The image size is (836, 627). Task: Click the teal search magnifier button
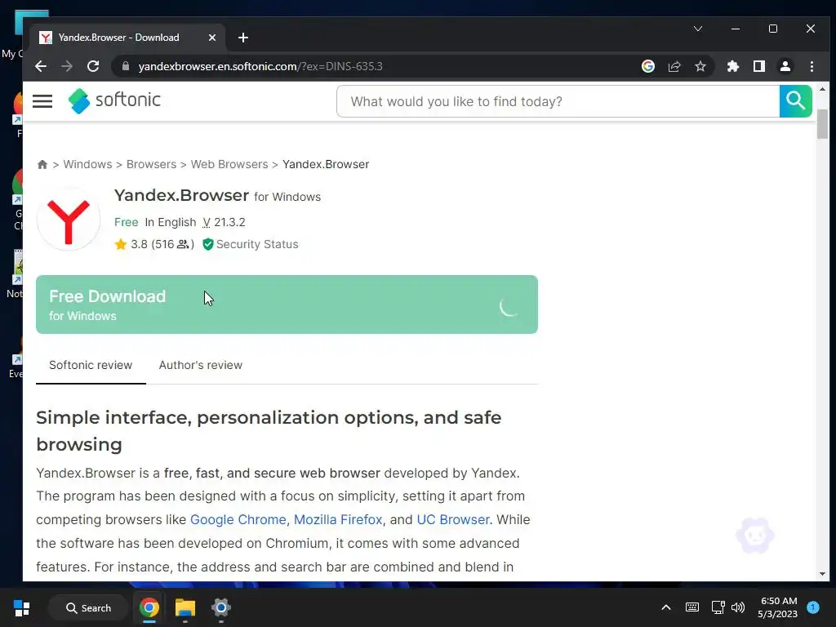pyautogui.click(x=795, y=100)
